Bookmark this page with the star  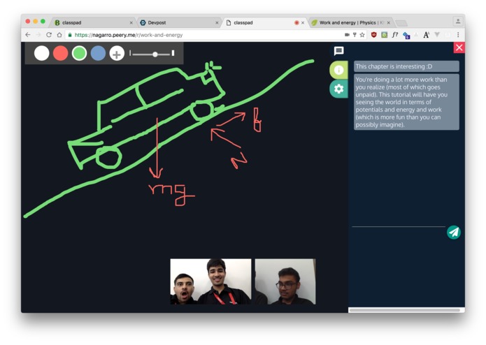point(362,35)
